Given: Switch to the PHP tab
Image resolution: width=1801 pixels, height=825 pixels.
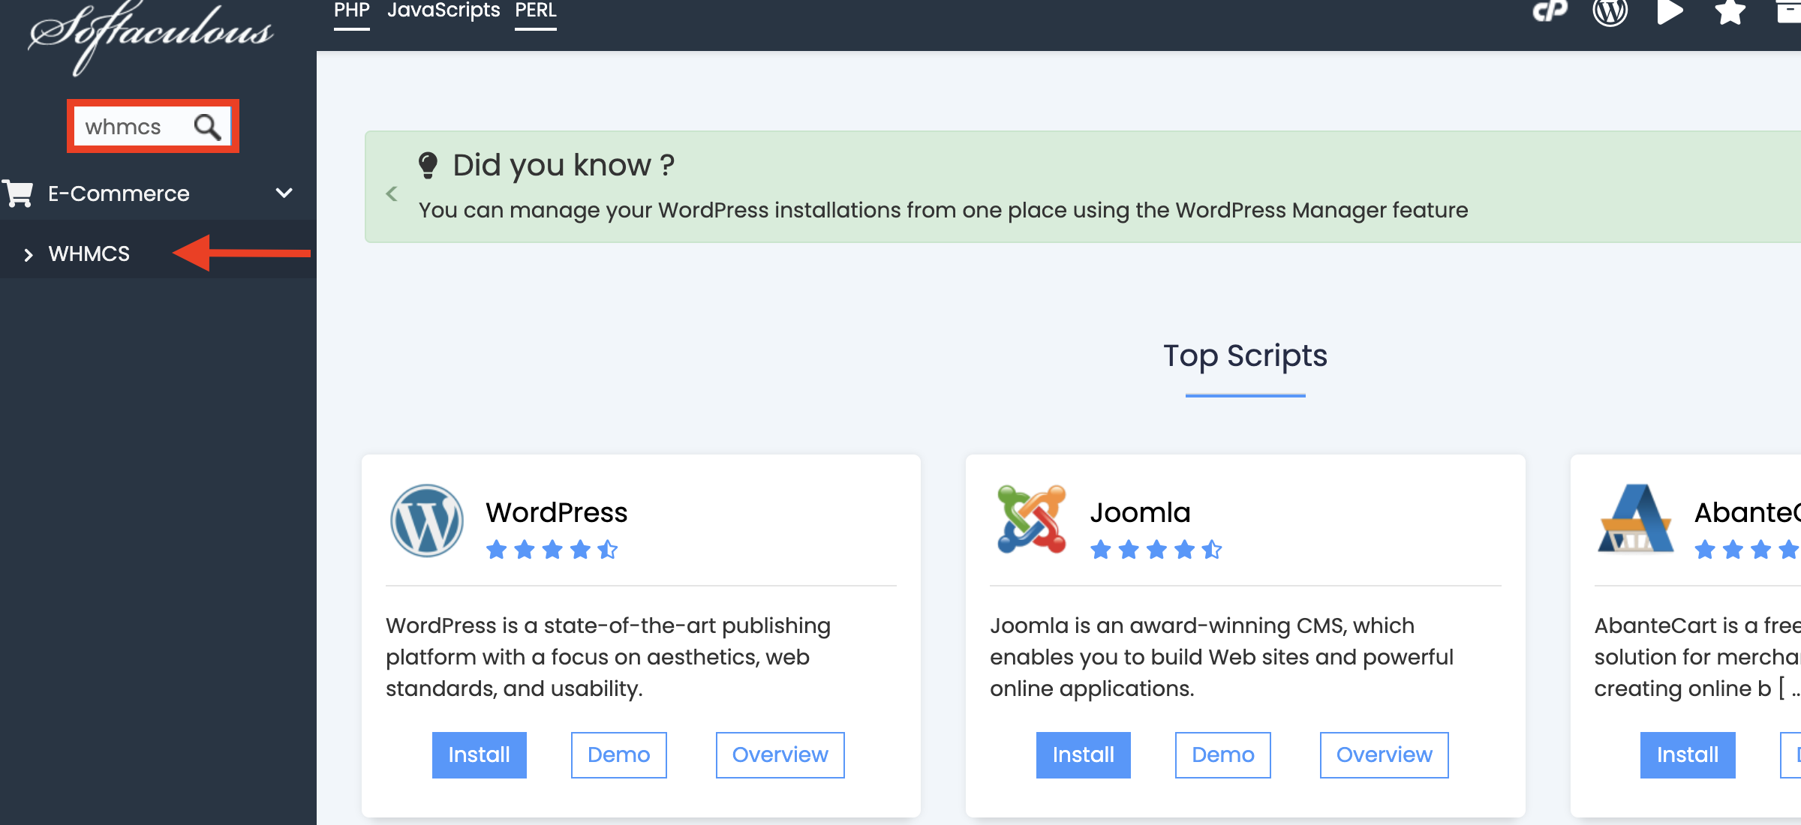Looking at the screenshot, I should tap(351, 10).
